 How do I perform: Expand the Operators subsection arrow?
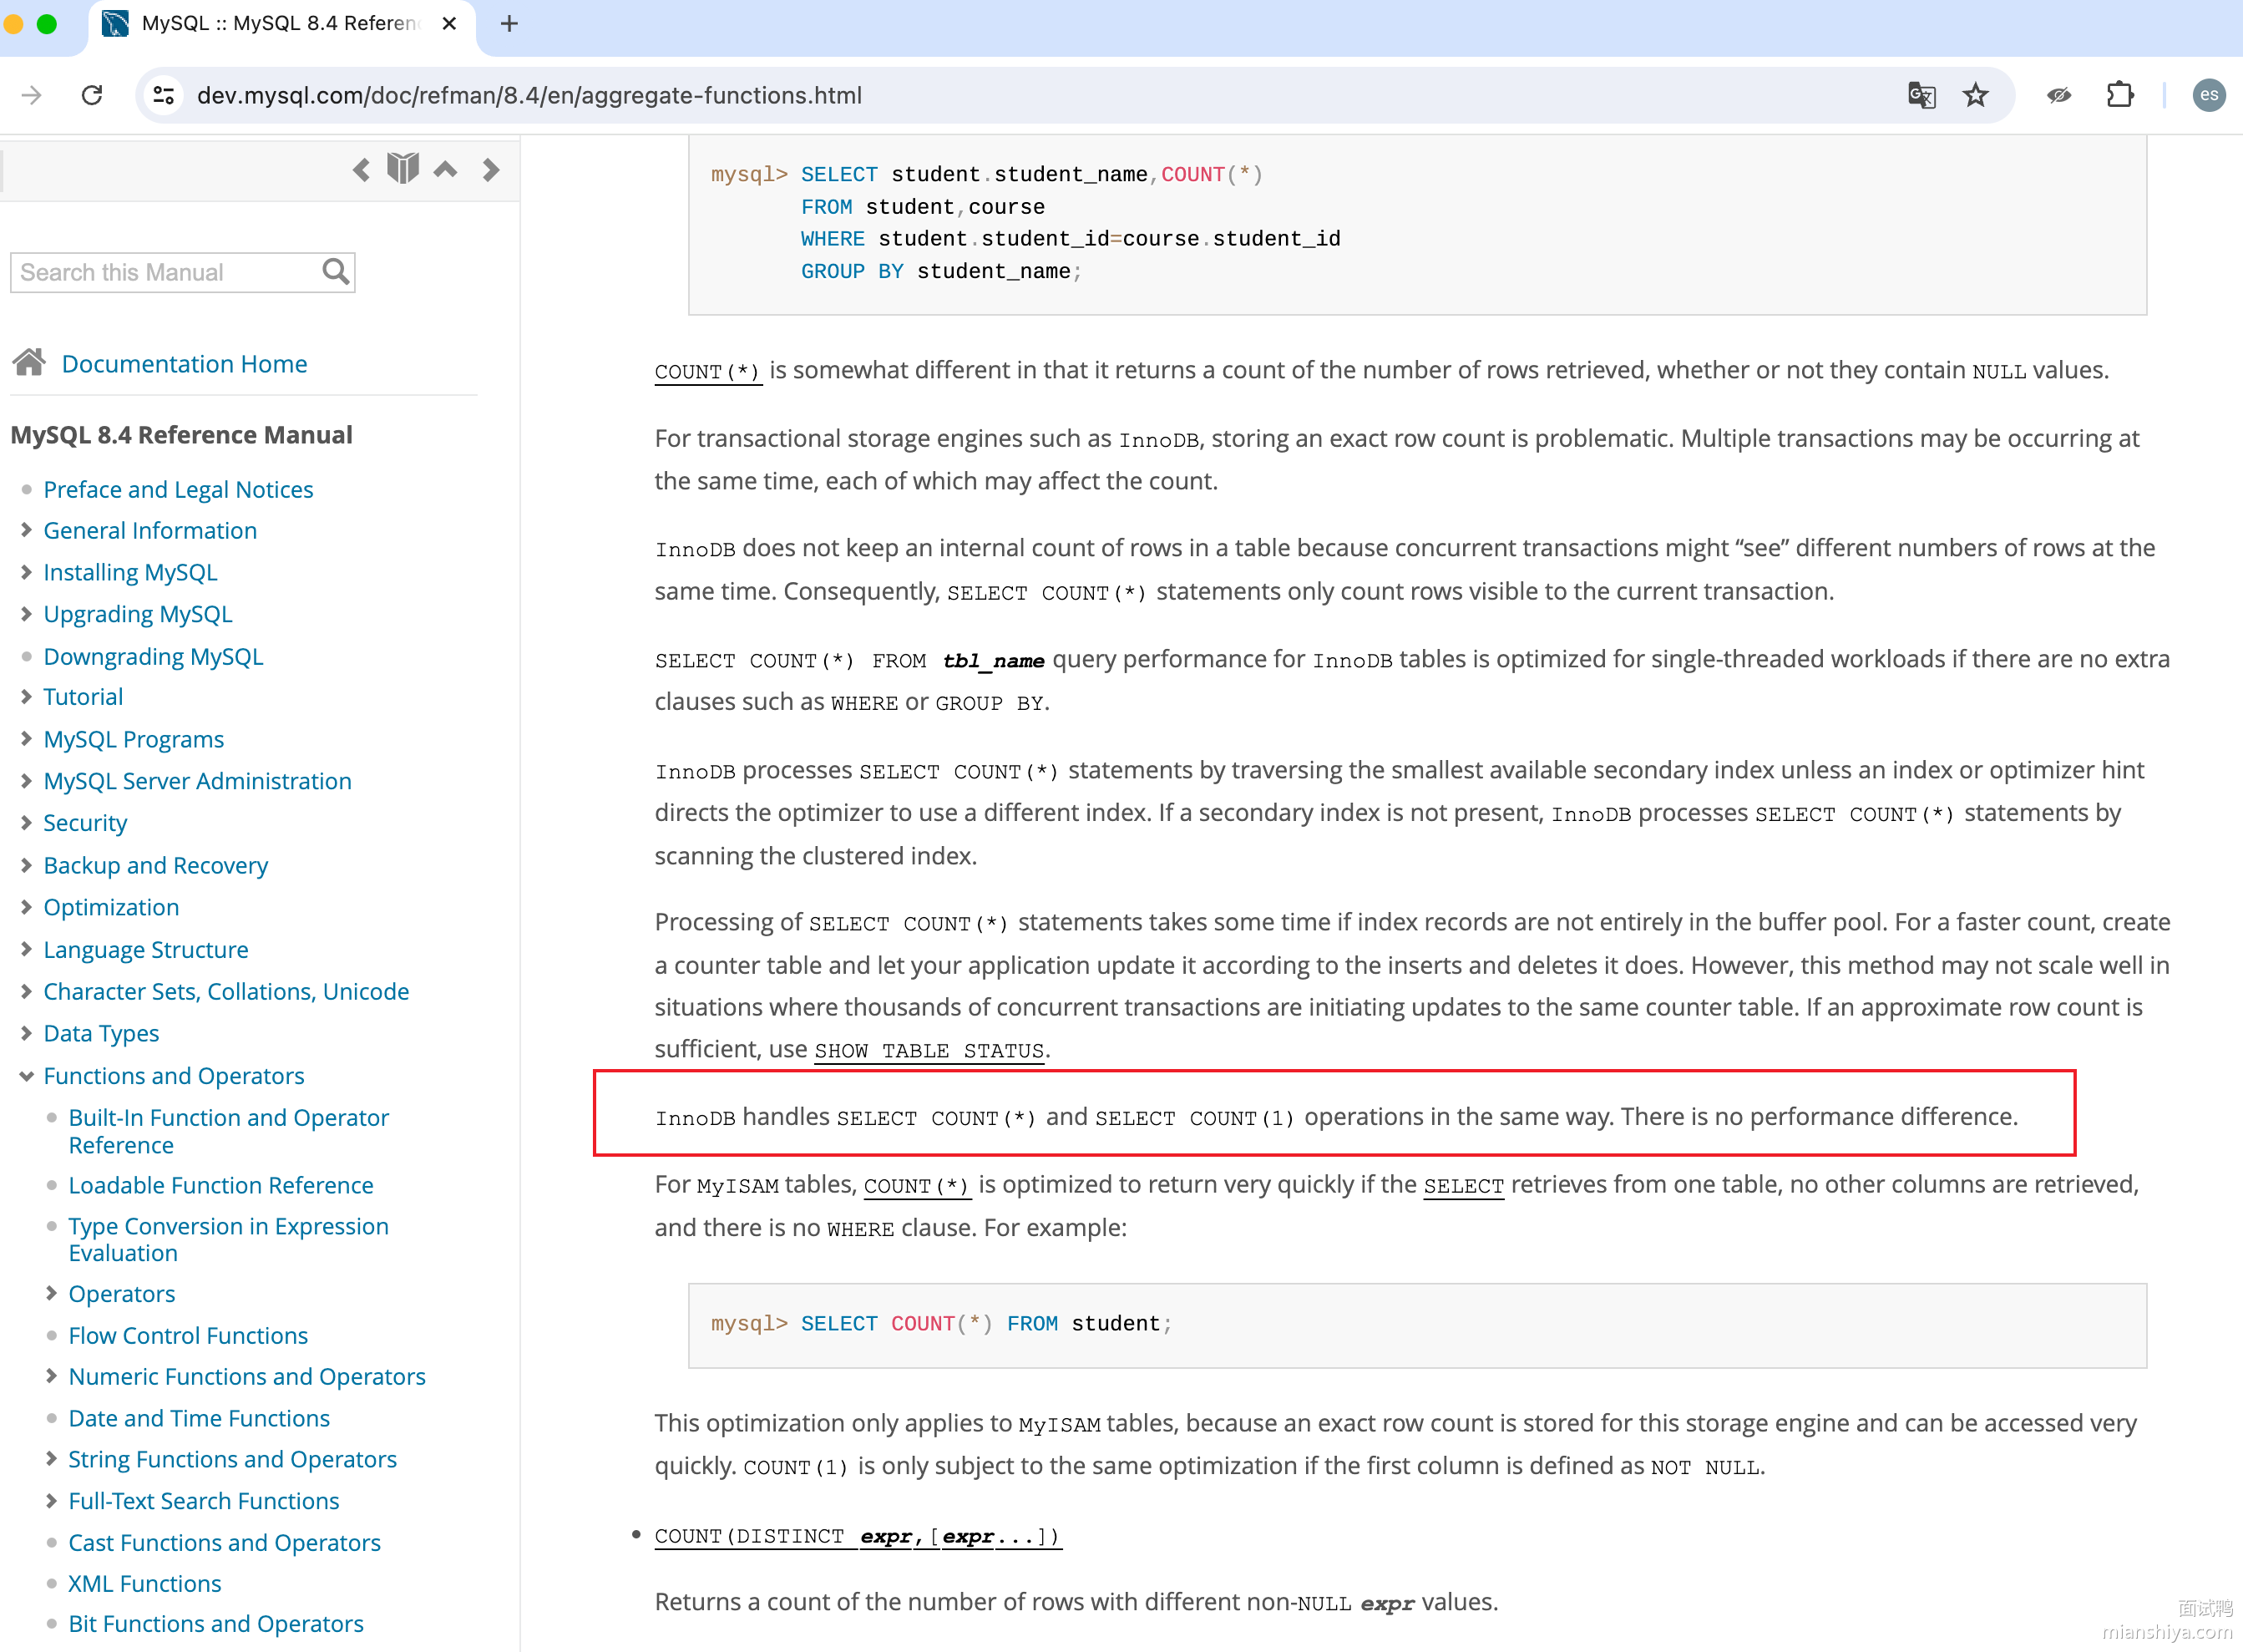click(x=51, y=1294)
